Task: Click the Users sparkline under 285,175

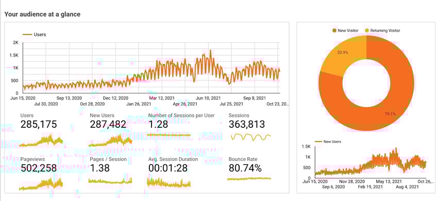Action: pyautogui.click(x=41, y=141)
